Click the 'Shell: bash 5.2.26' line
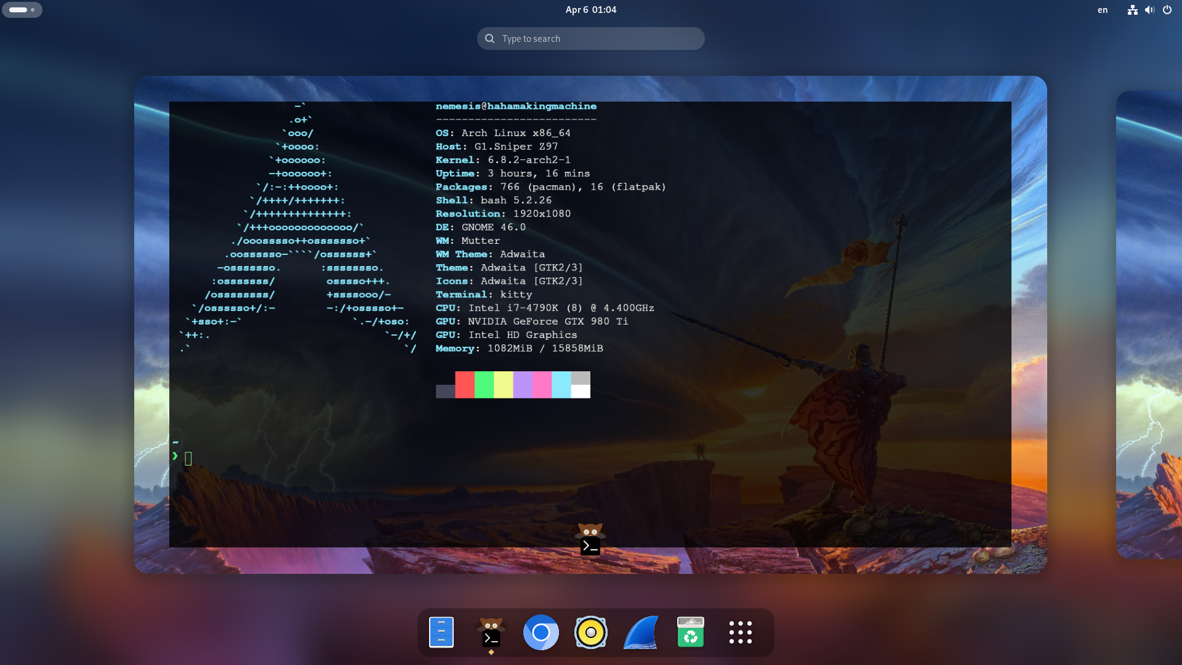The height and width of the screenshot is (665, 1182). tap(494, 201)
